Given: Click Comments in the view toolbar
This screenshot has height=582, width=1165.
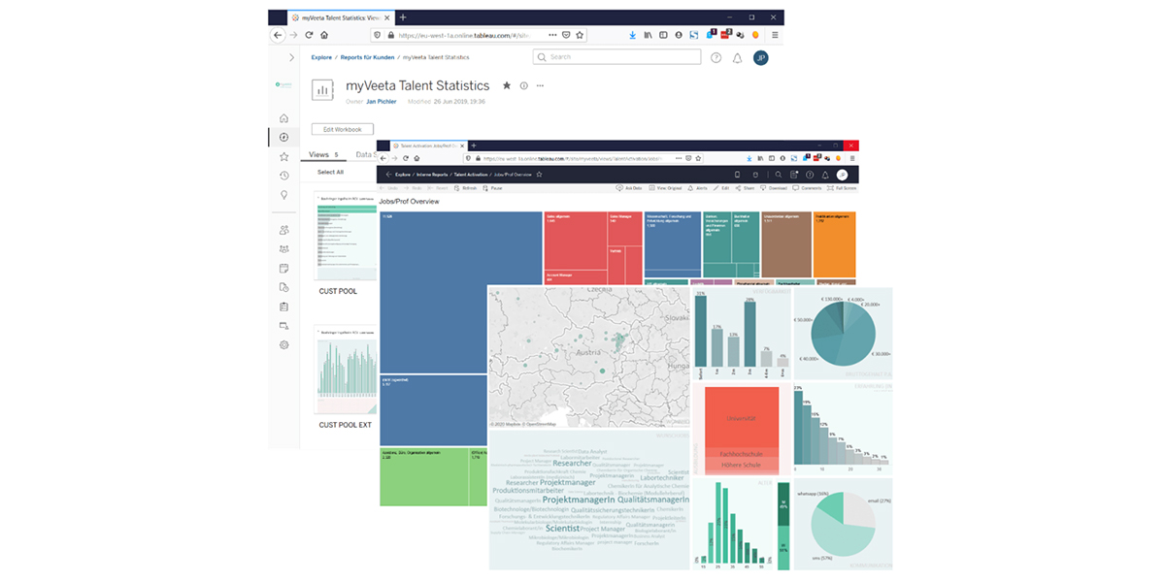Looking at the screenshot, I should pyautogui.click(x=807, y=188).
